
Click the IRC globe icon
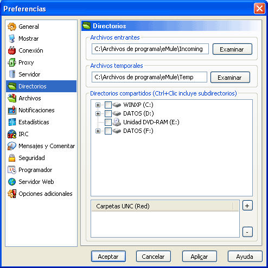12,134
